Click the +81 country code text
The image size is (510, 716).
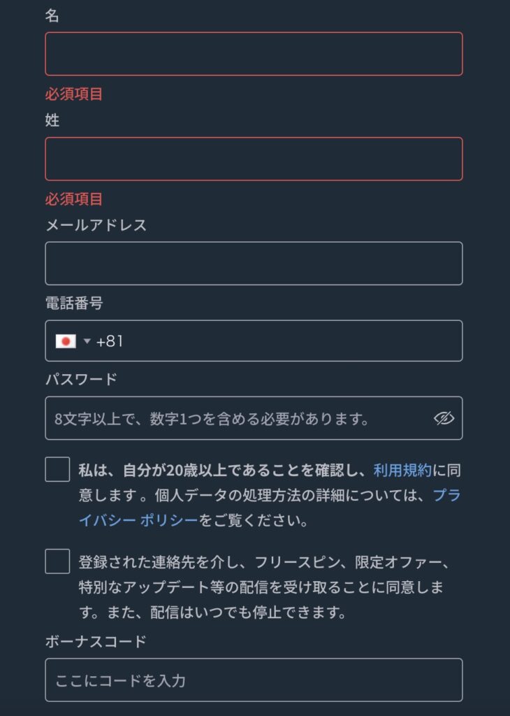pos(110,341)
